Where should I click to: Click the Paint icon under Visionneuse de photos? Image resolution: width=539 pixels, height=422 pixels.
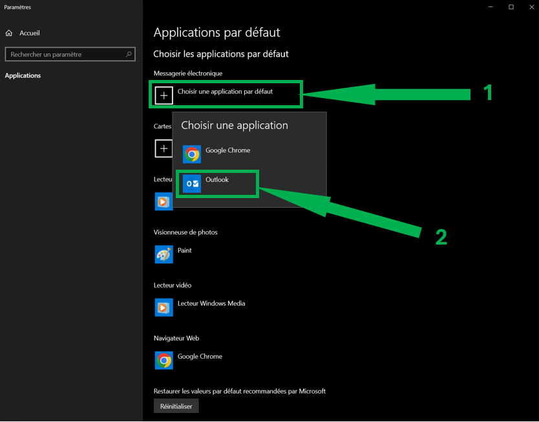[164, 254]
